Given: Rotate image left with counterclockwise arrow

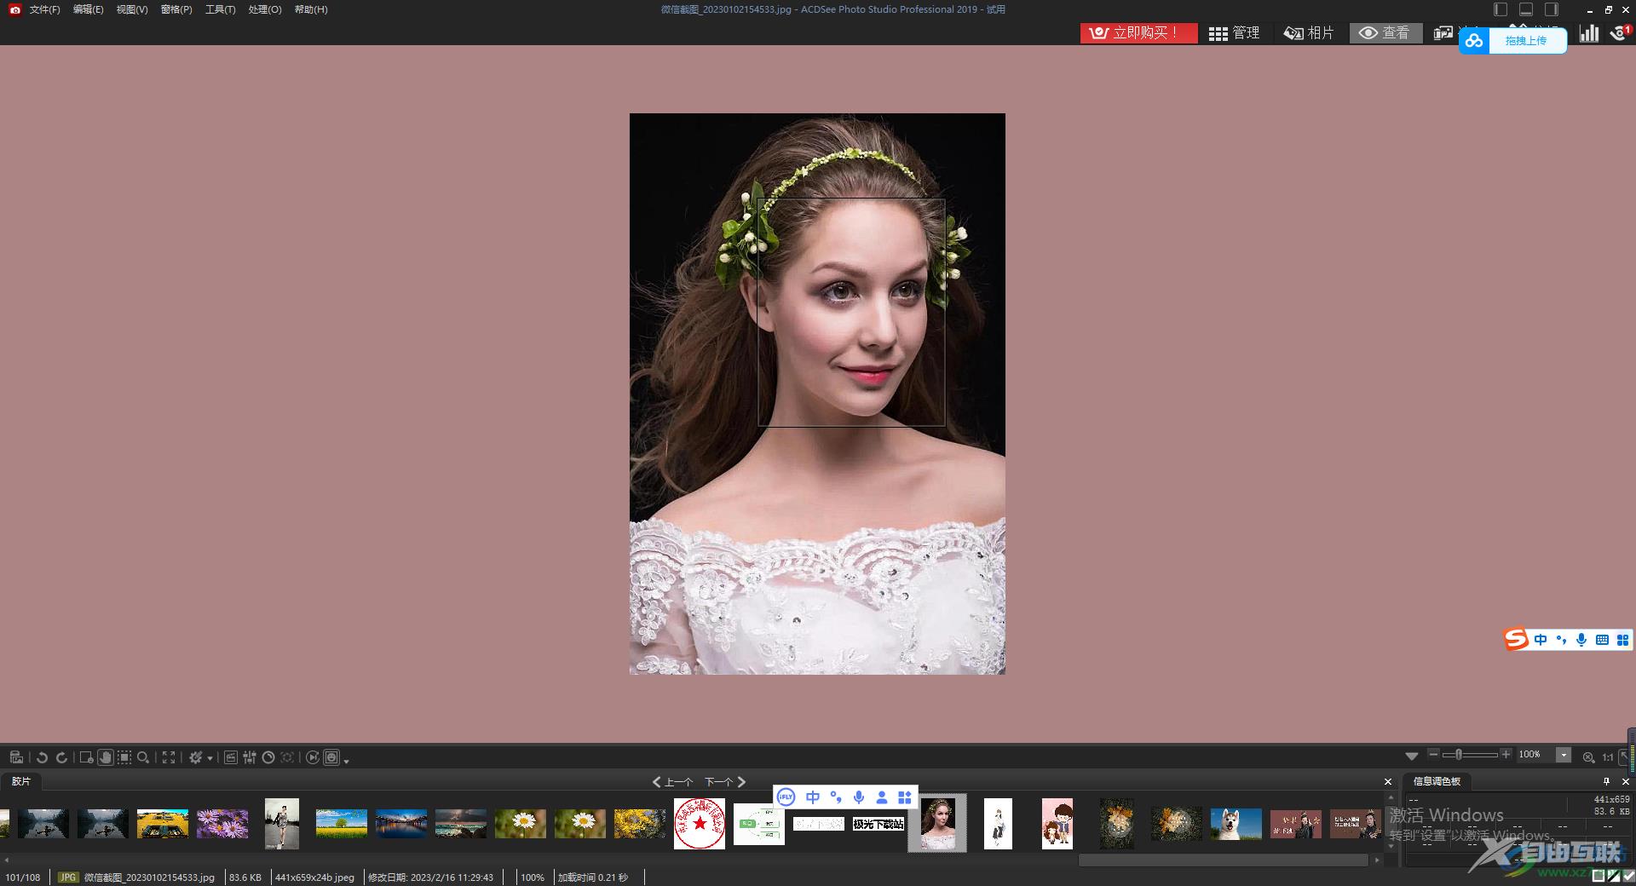Looking at the screenshot, I should 42,757.
